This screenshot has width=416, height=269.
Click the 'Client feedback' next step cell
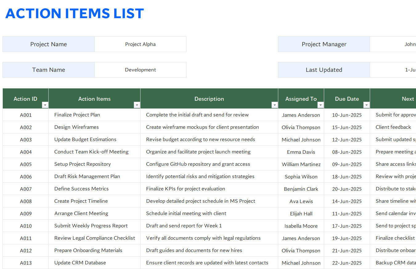pyautogui.click(x=393, y=127)
